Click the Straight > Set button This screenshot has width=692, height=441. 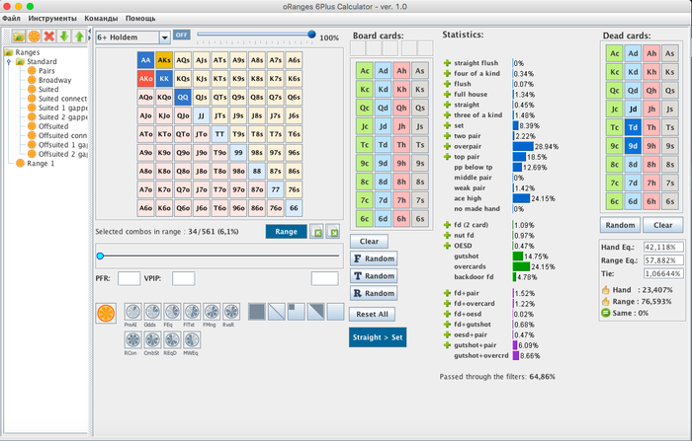click(x=378, y=337)
